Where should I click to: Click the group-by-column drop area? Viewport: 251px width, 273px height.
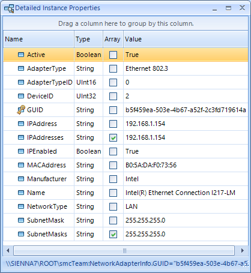pyautogui.click(x=125, y=23)
